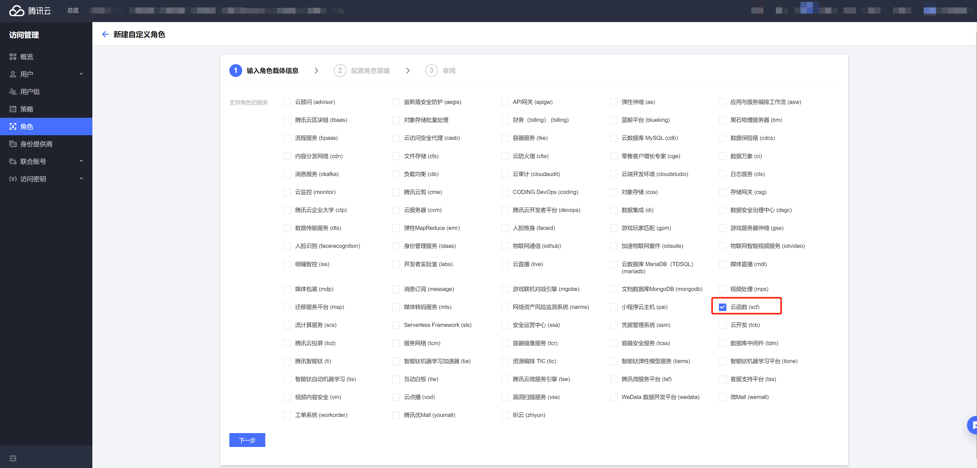Check the 云顾问 (advisor) checkbox

tap(287, 102)
